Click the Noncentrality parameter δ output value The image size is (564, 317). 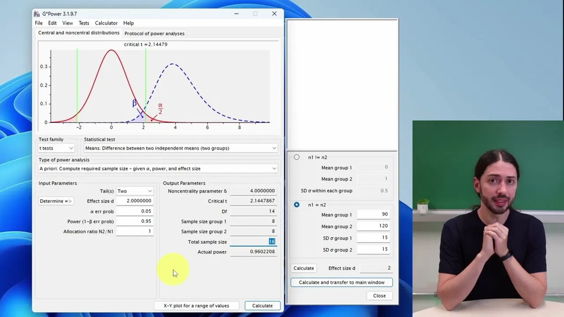(253, 191)
